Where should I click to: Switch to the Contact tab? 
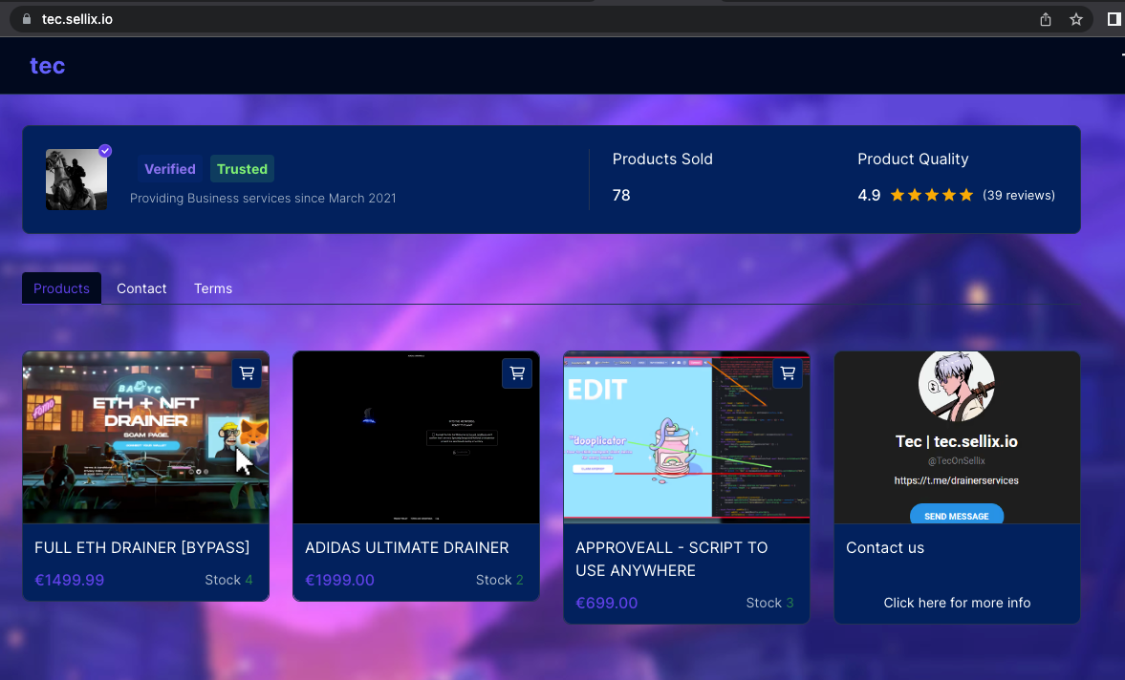(x=141, y=288)
